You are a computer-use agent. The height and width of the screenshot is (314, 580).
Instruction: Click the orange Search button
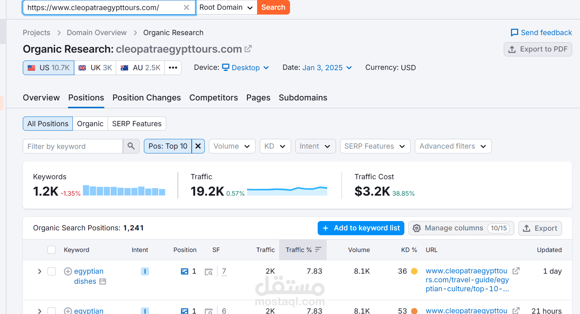point(273,7)
